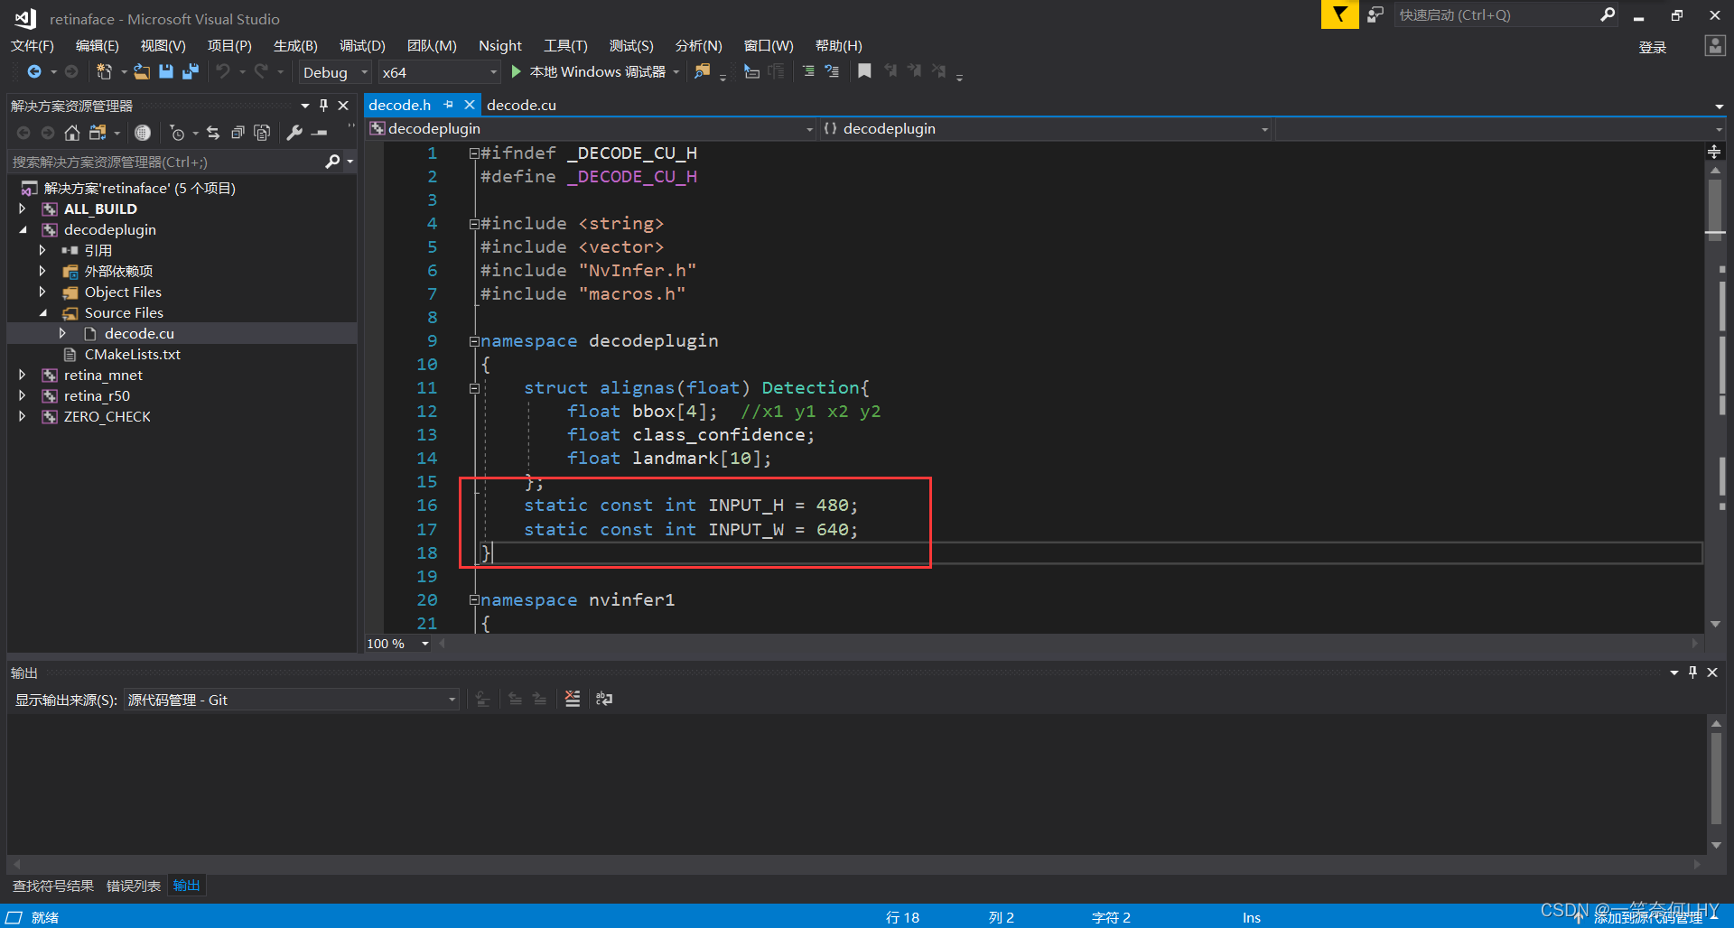Click the Home icon in Solution Explorer
The width and height of the screenshot is (1734, 928).
[72, 133]
